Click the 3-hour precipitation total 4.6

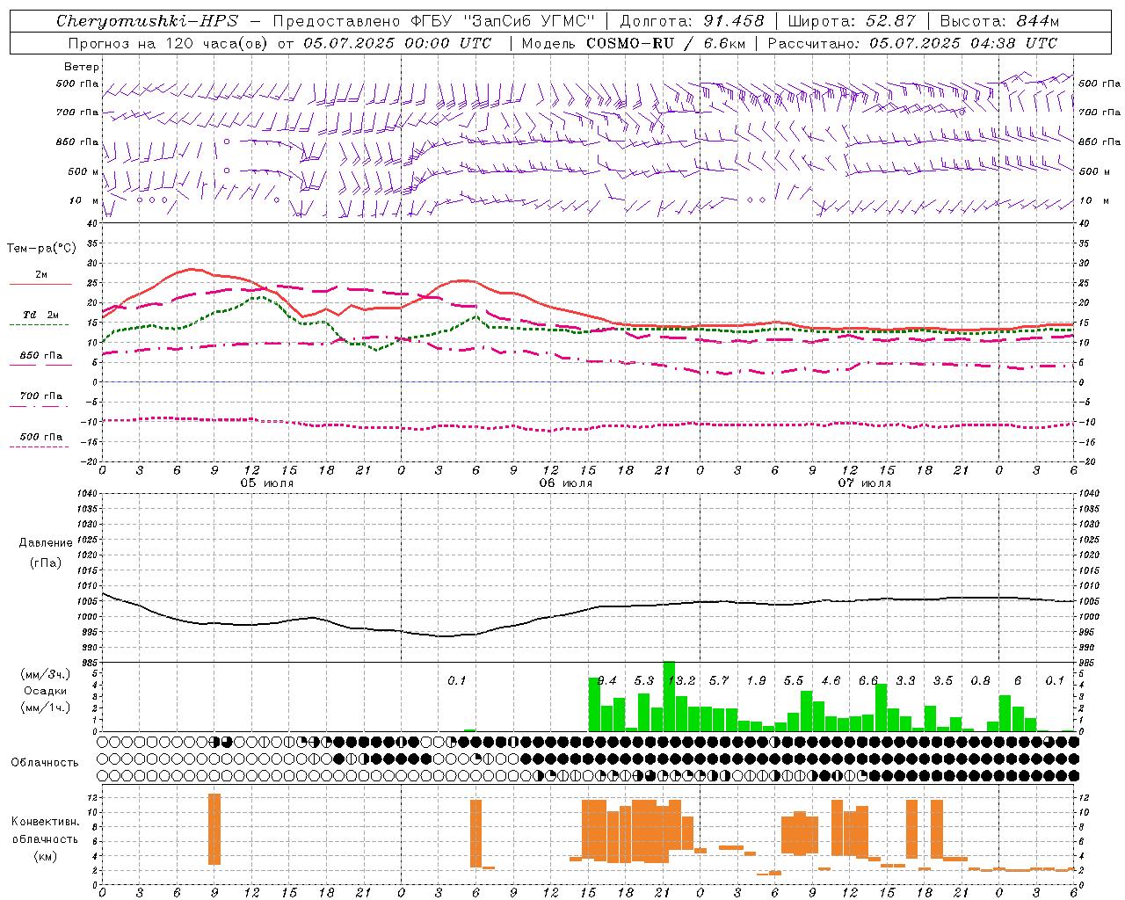pos(831,680)
